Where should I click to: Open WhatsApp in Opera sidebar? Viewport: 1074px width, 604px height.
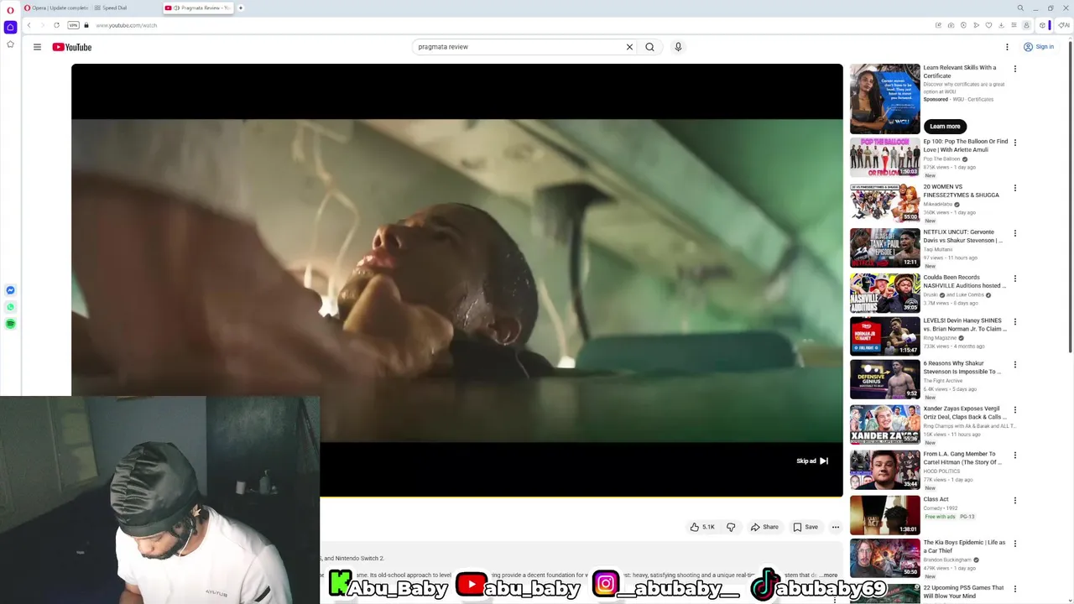click(x=10, y=307)
